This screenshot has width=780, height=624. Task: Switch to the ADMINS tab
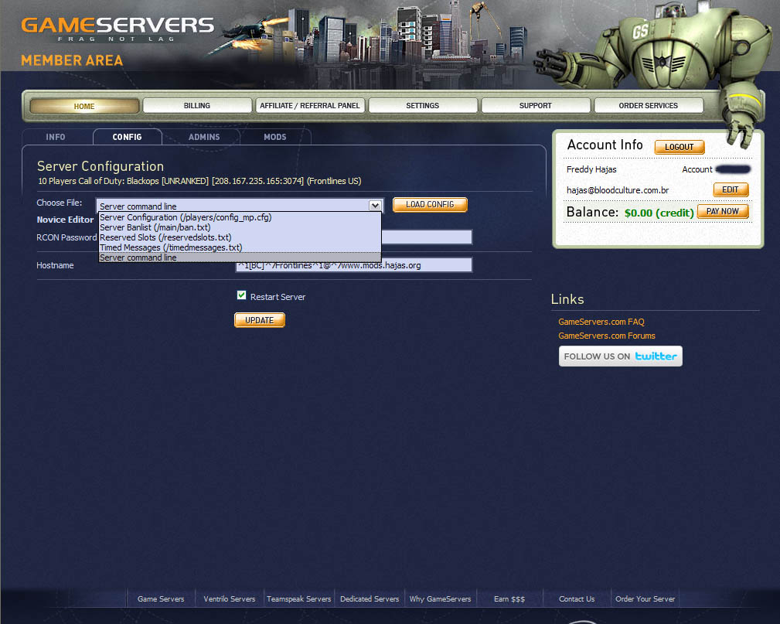[x=204, y=137]
